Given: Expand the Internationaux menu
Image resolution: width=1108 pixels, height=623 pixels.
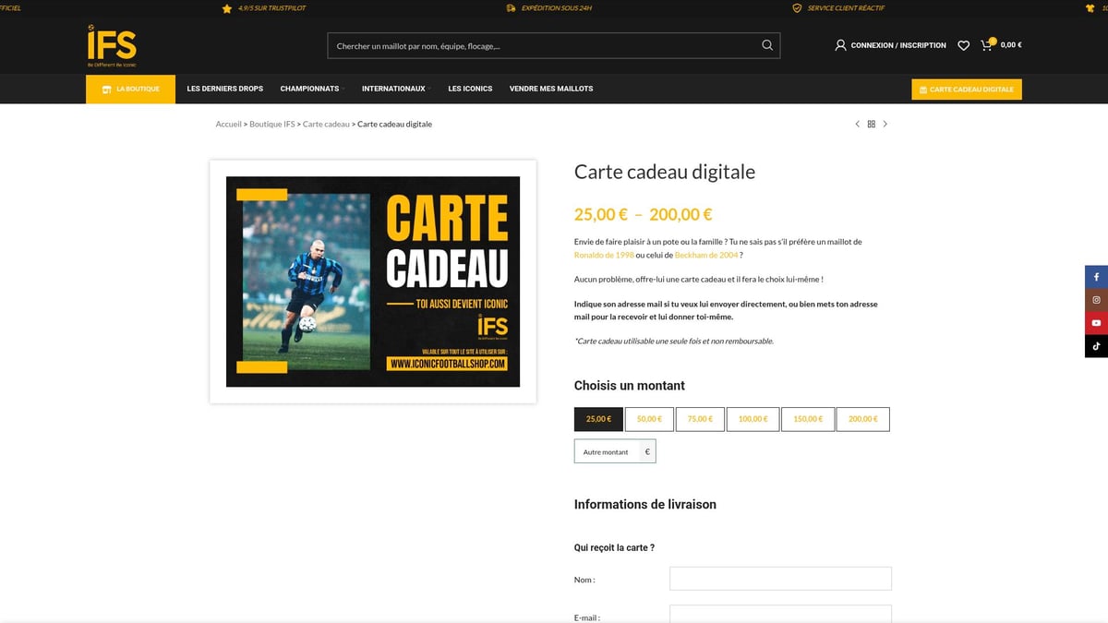Looking at the screenshot, I should (x=395, y=89).
